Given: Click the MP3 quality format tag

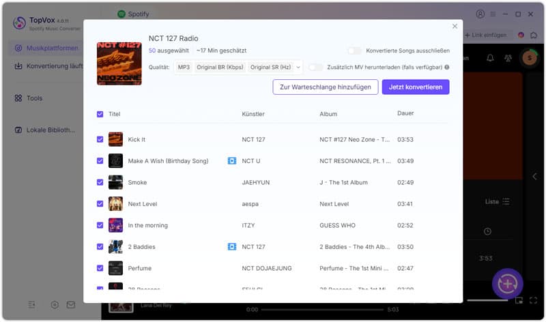Looking at the screenshot, I should tap(184, 67).
